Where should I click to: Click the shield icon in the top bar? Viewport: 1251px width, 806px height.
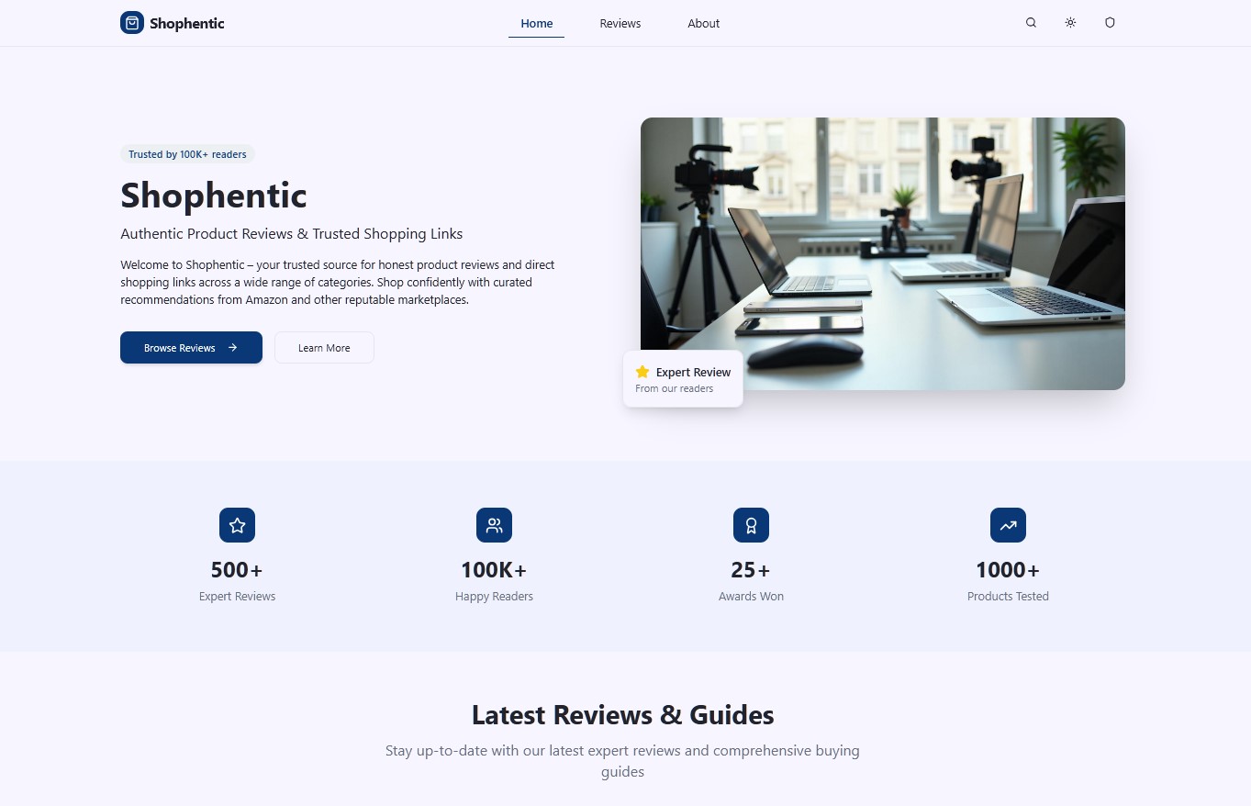click(1110, 22)
